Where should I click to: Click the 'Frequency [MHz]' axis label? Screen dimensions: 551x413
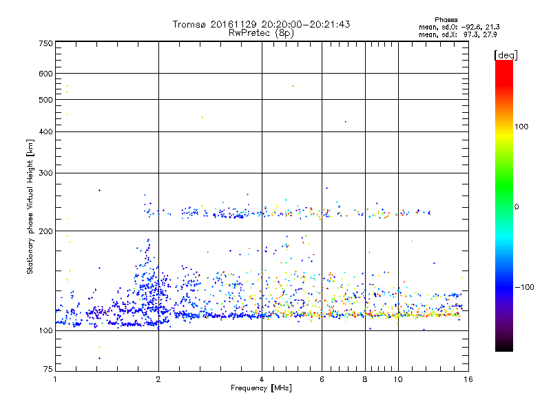261,388
